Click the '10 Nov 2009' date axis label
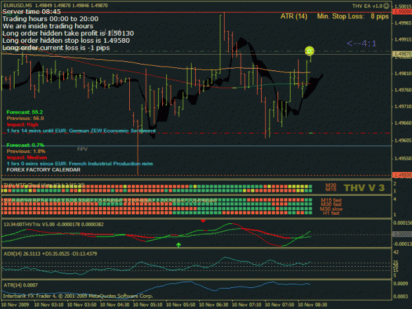Screen dimensions: 412x309 pos(15,305)
